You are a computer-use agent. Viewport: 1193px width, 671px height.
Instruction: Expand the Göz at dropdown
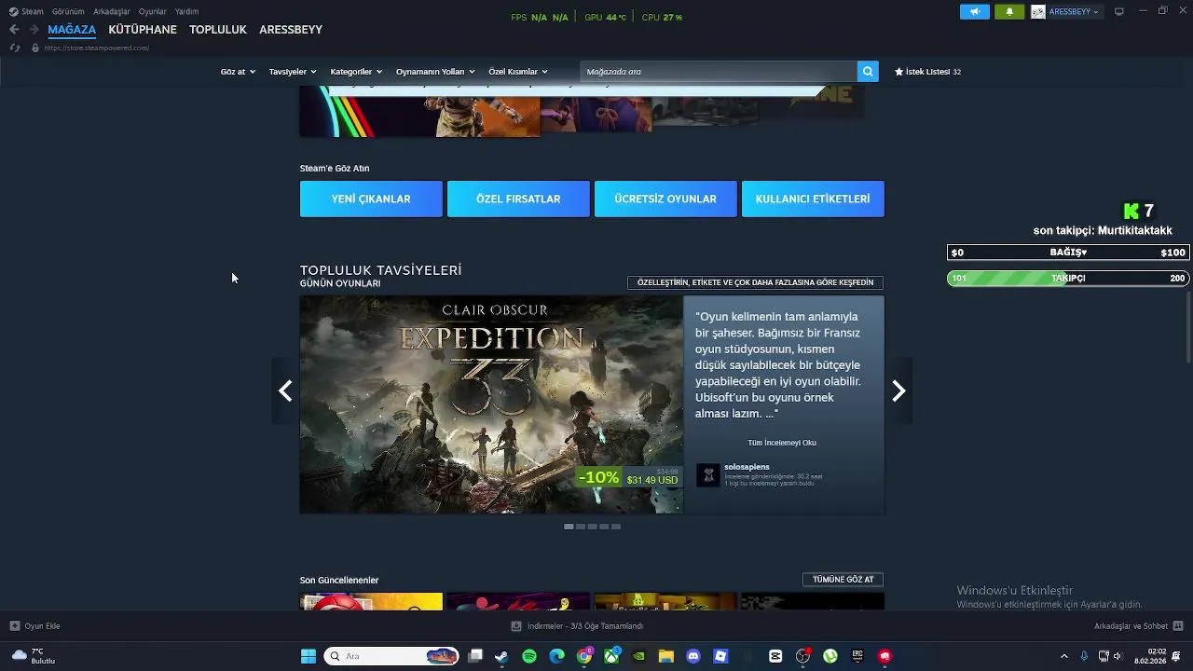pyautogui.click(x=238, y=72)
